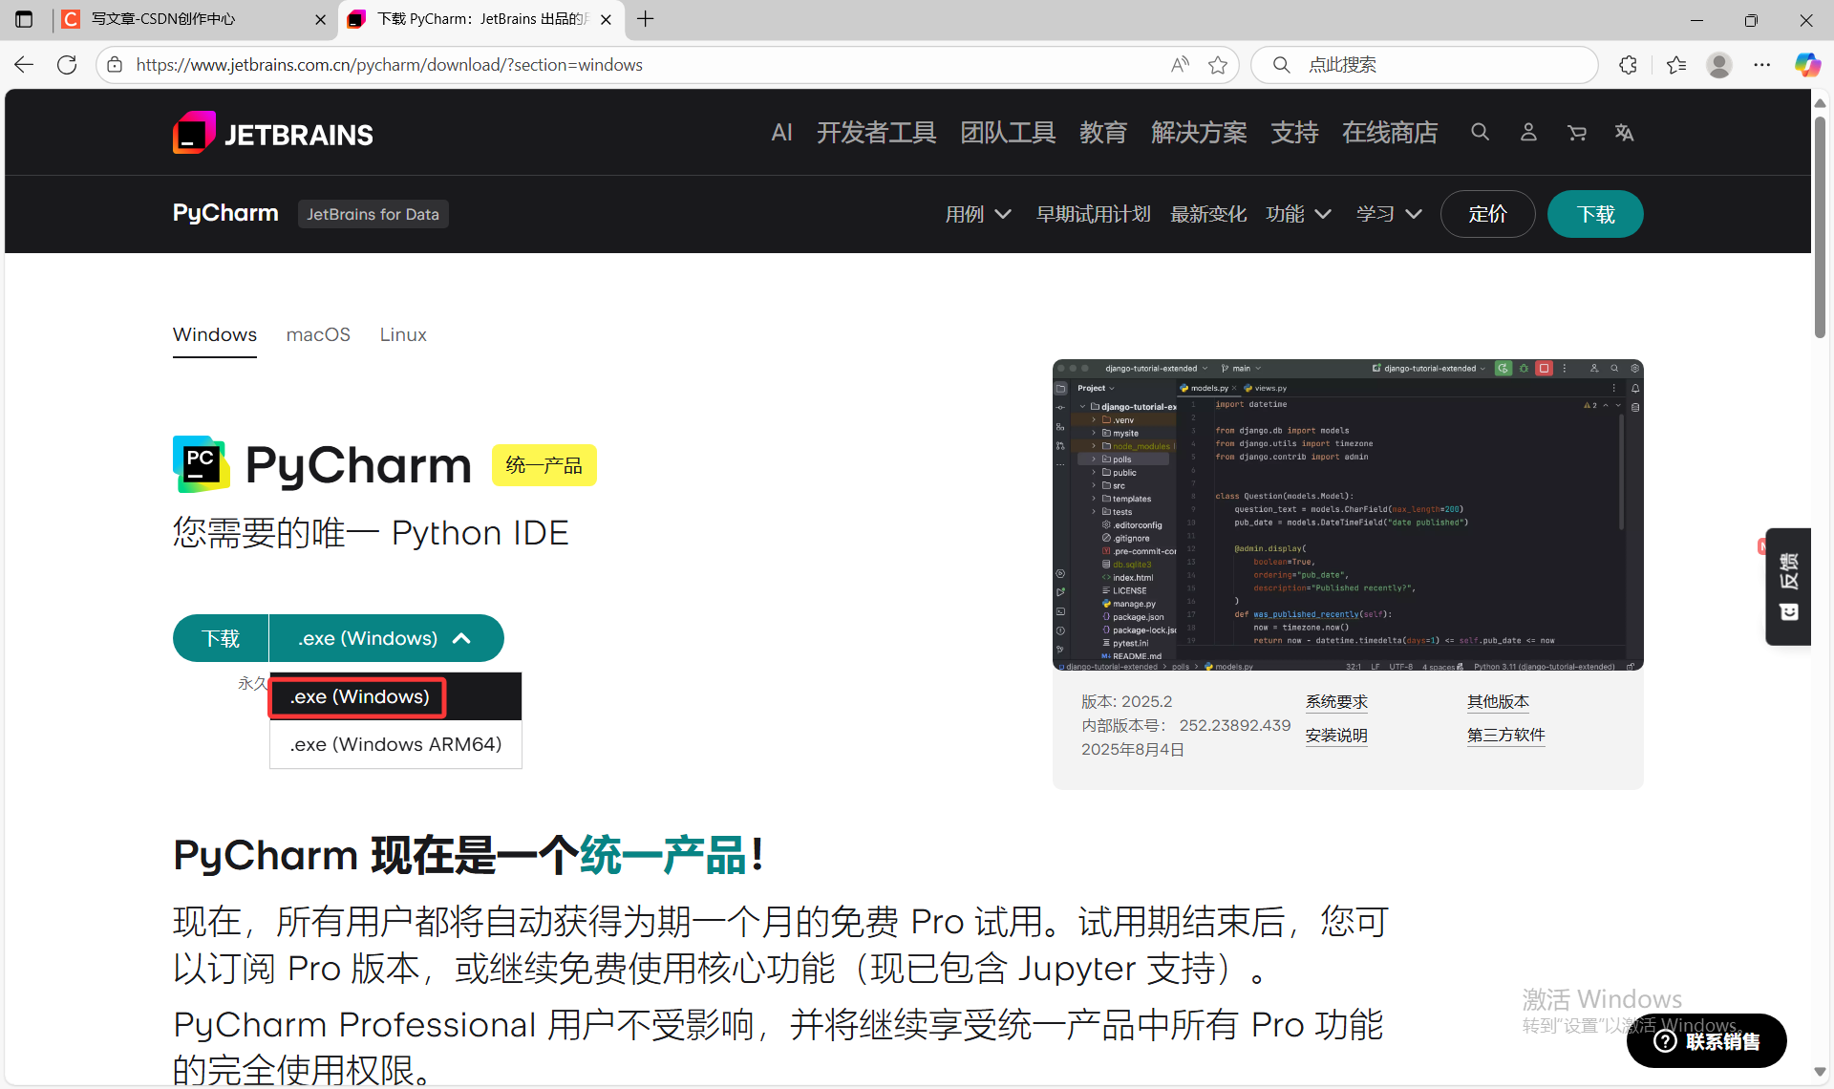Refresh the page with the reload icon
The image size is (1834, 1089).
[x=66, y=64]
